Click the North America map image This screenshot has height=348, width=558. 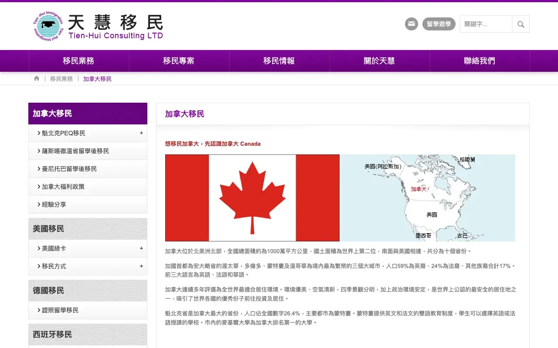[428, 198]
